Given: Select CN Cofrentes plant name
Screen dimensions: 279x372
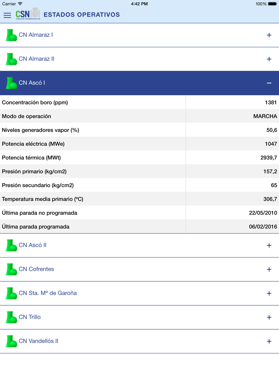Looking at the screenshot, I should point(36,269).
